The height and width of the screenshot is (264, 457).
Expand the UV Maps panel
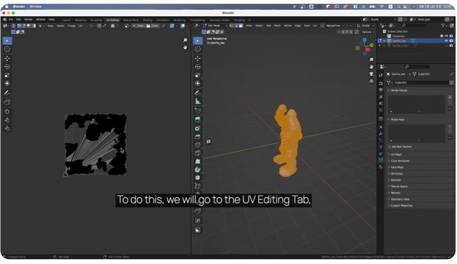[396, 155]
